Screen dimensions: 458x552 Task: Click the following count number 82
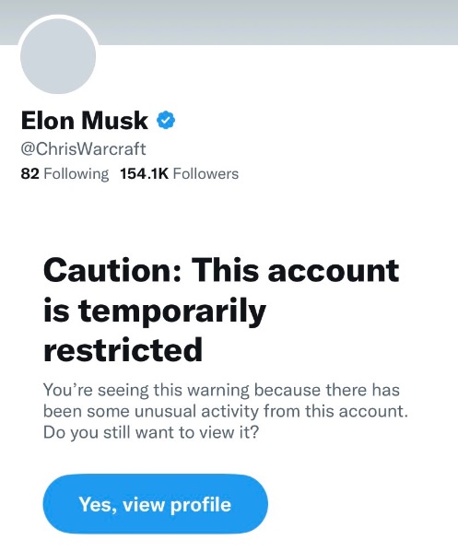point(29,173)
